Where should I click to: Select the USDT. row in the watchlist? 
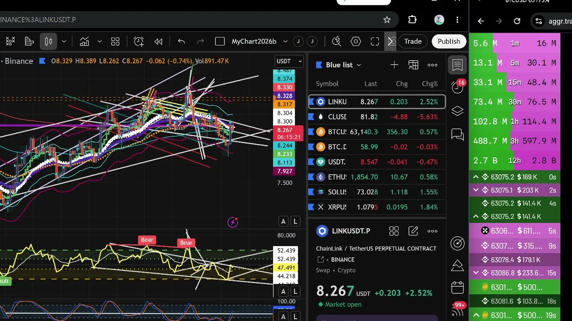[x=377, y=162]
